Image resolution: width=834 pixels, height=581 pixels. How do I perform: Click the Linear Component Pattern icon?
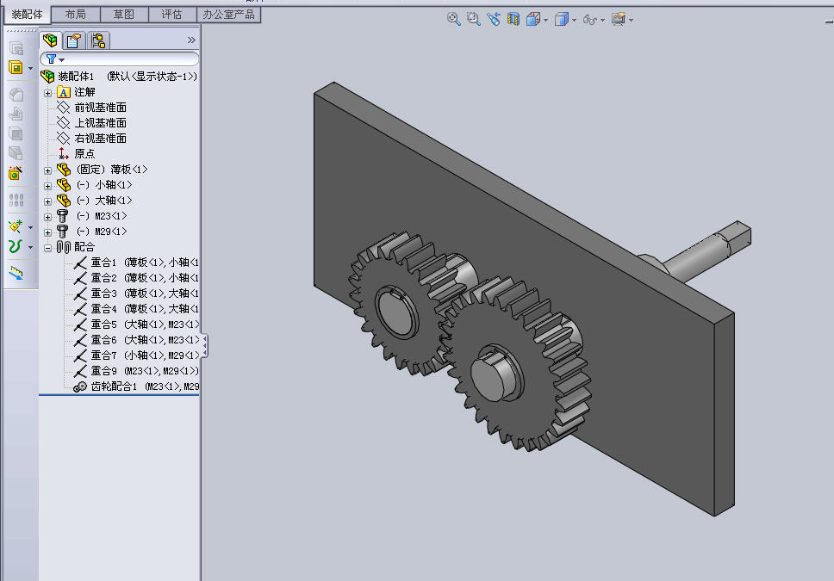[x=16, y=200]
